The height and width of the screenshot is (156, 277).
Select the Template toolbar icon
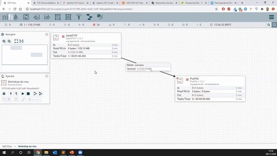[90, 17]
